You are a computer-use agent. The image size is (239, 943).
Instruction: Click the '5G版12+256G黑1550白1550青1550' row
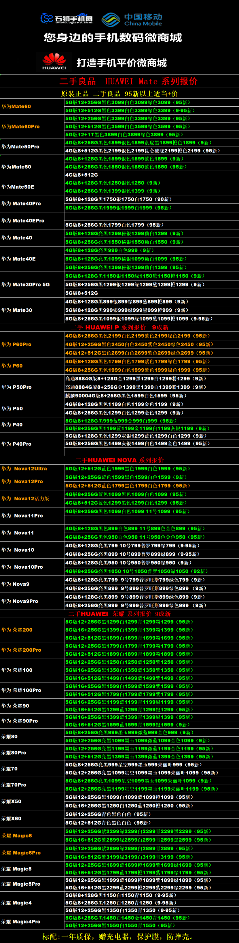(151, 925)
